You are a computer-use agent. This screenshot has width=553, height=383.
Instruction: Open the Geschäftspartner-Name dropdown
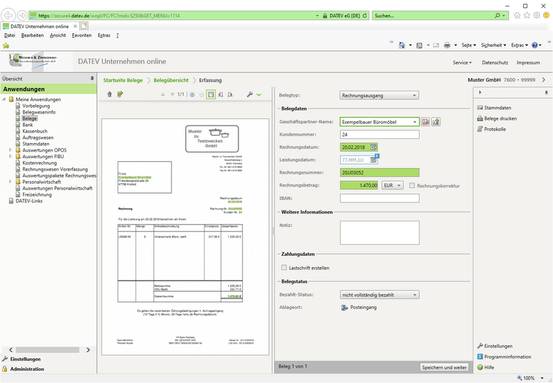[x=415, y=122]
